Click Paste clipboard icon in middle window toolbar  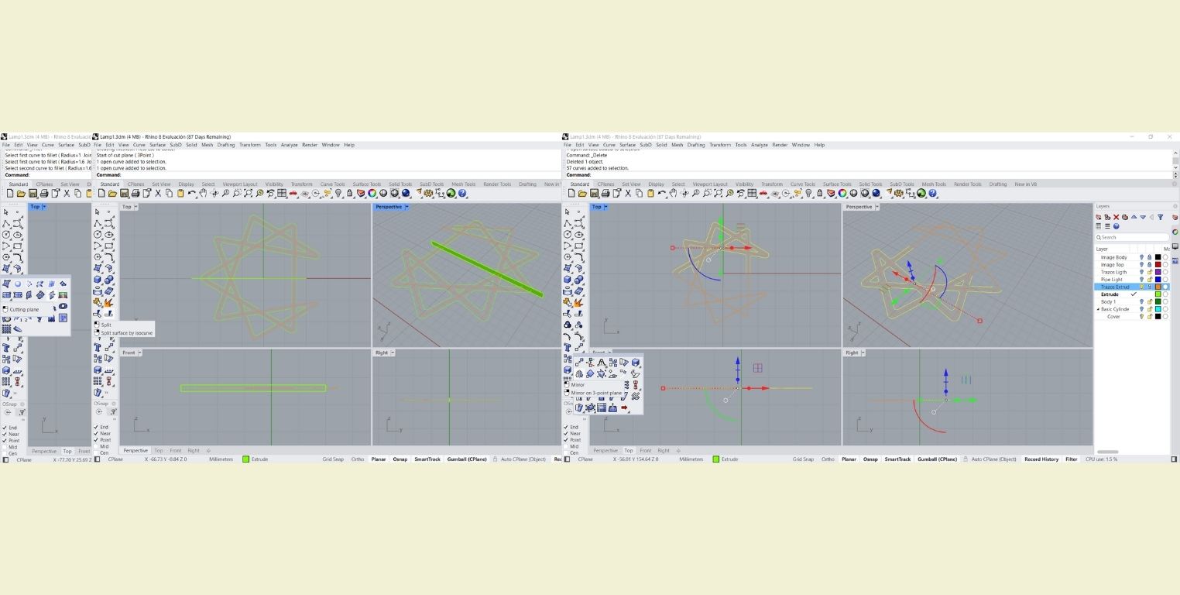point(180,194)
